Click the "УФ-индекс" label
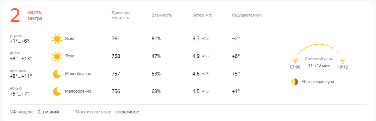376x121 pixels. (x=22, y=112)
